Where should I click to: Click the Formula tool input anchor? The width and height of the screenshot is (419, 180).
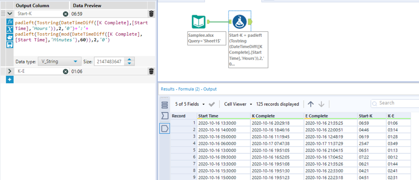coord(229,22)
